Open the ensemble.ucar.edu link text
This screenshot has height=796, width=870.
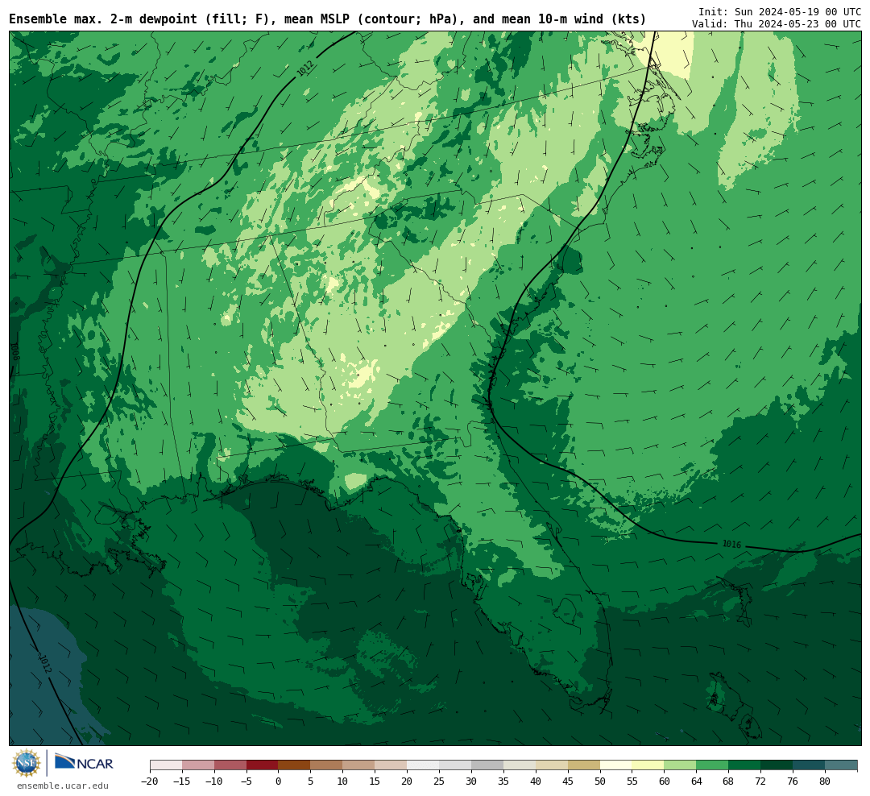[x=63, y=786]
